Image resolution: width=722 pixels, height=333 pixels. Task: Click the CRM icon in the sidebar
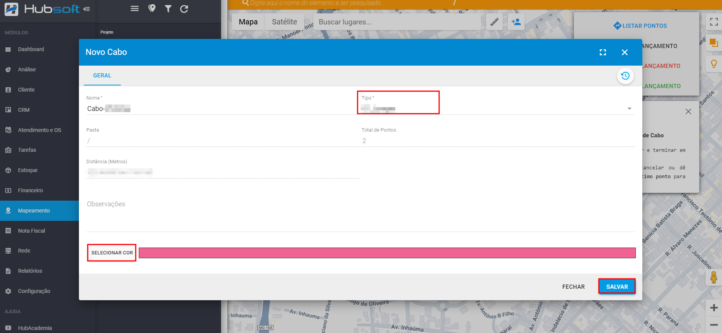click(8, 110)
